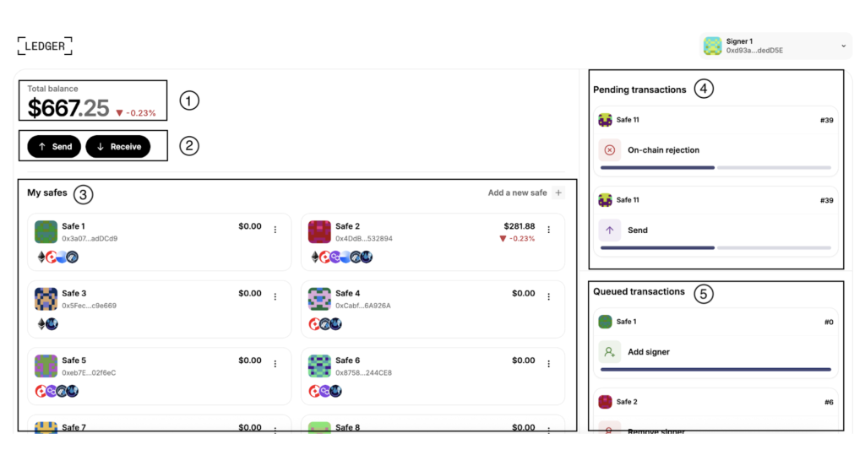Image resolution: width=865 pixels, height=450 pixels.
Task: Click the Ethereum icon on Safe 1
Action: click(x=41, y=257)
